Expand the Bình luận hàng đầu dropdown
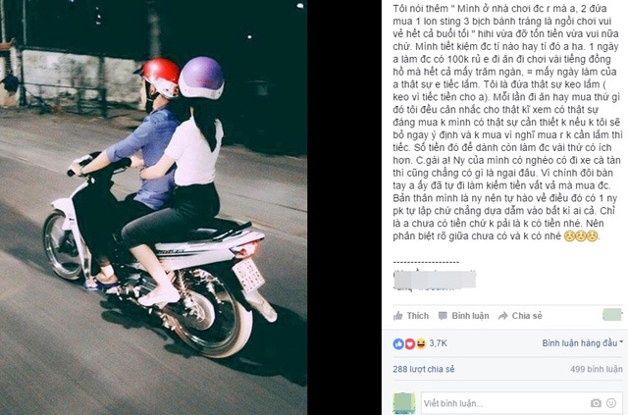Screen dimensions: 628x415 coord(583,343)
